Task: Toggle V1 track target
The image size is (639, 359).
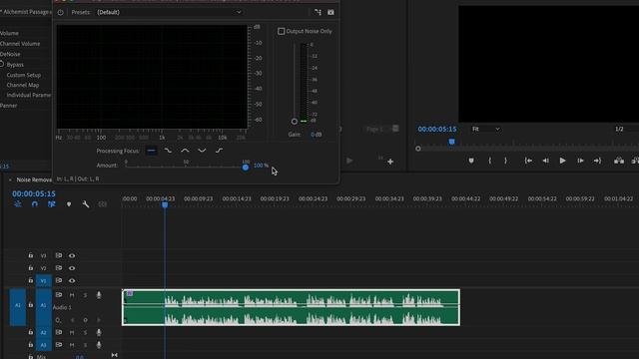Action: [x=44, y=281]
